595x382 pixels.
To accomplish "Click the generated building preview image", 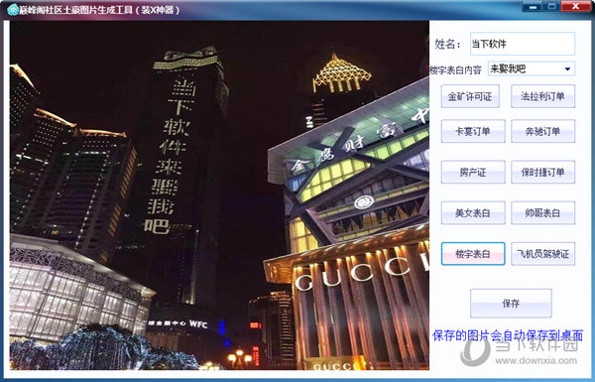I will (219, 195).
